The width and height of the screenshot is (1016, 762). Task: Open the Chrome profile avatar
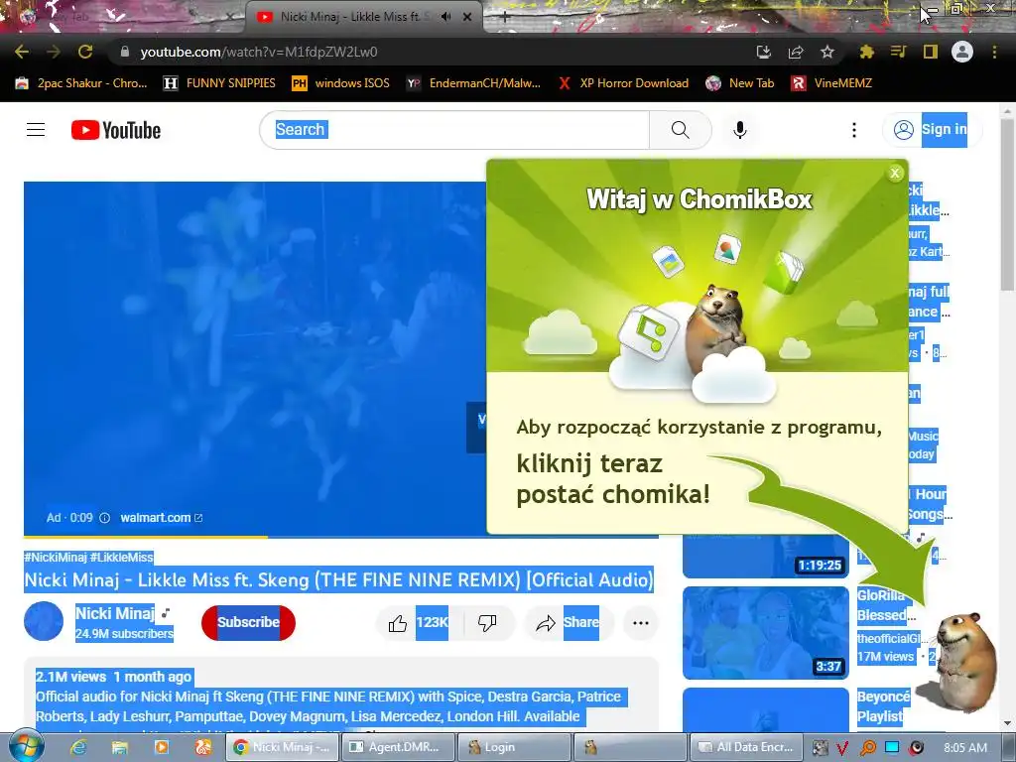coord(962,52)
